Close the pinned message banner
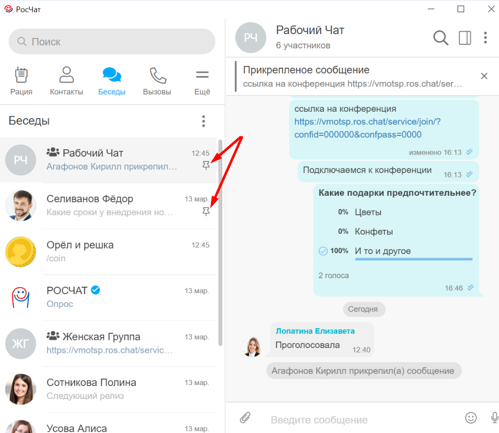This screenshot has height=433, width=499. (484, 76)
